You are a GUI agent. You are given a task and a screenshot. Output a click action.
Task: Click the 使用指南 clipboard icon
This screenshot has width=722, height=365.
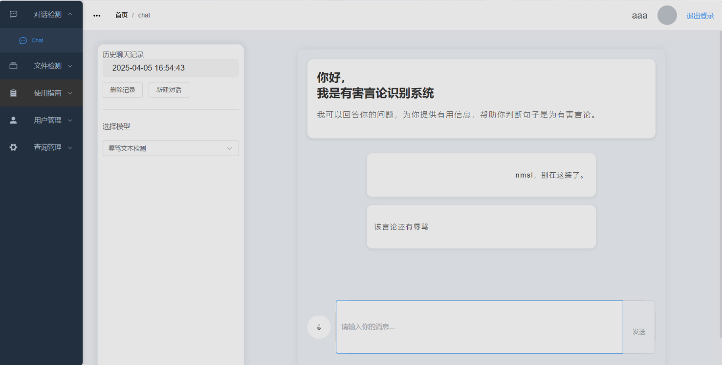[x=14, y=93]
